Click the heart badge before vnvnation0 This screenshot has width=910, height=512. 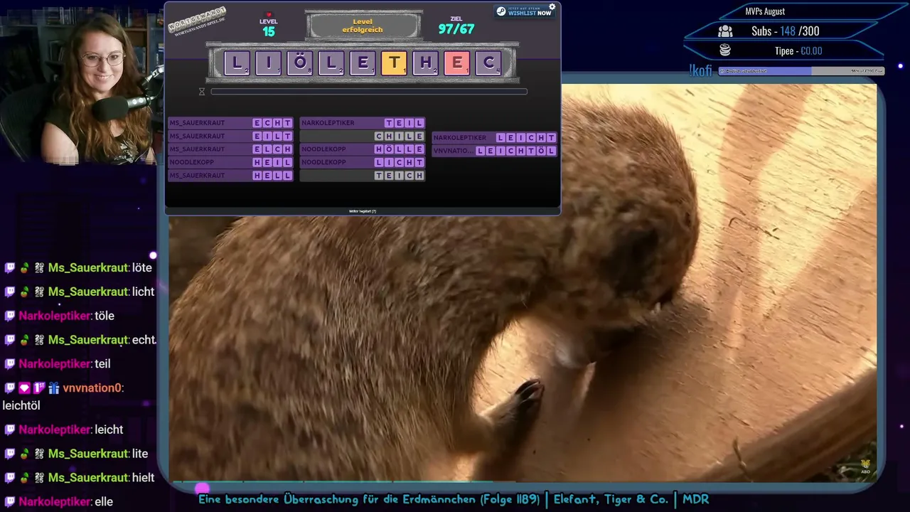pyautogui.click(x=24, y=388)
